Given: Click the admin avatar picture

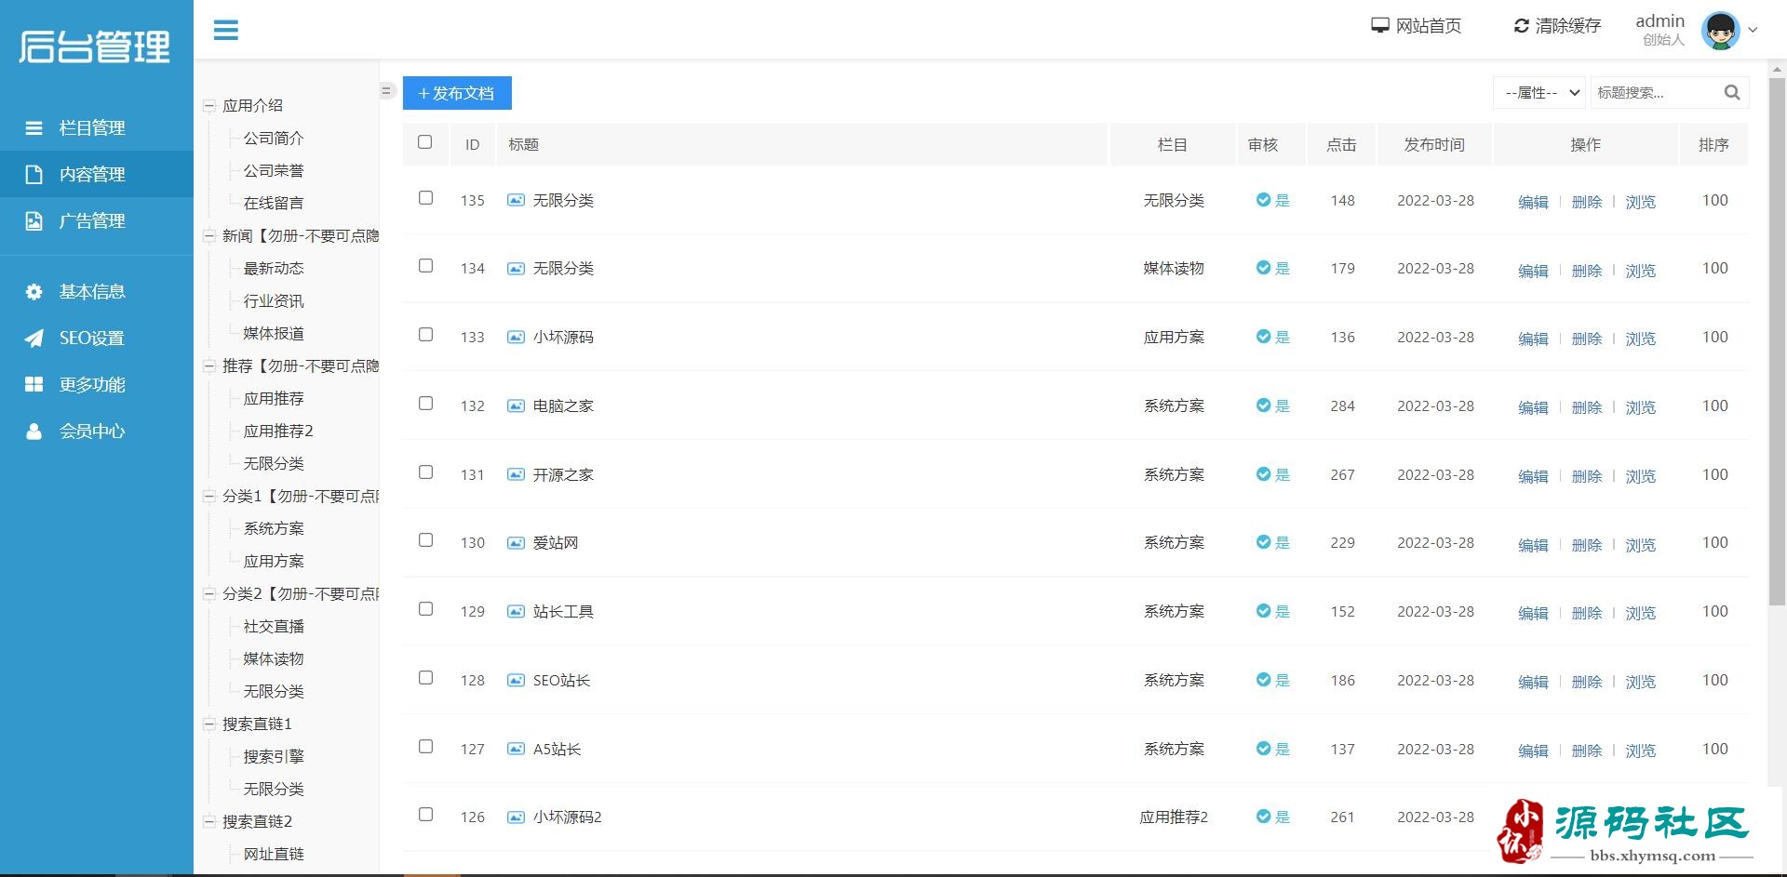Looking at the screenshot, I should tap(1720, 31).
